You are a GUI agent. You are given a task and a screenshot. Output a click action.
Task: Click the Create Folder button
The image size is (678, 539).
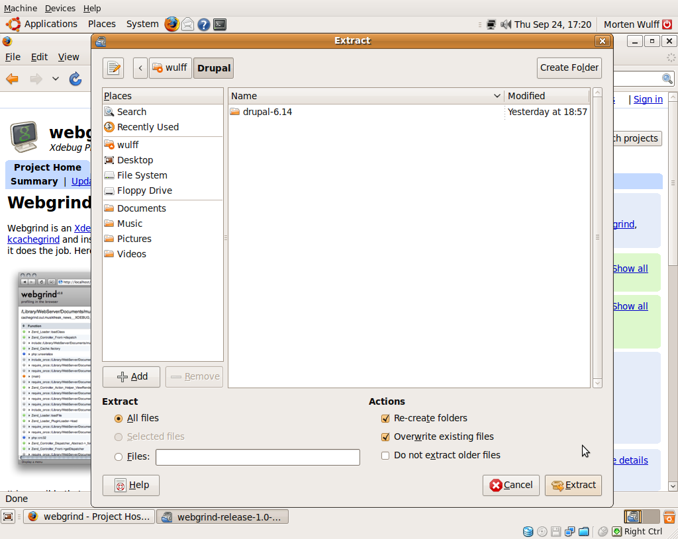569,68
